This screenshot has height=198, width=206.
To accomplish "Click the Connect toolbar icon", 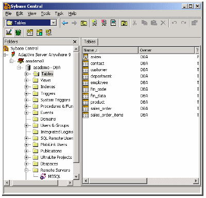I will click(95, 23).
